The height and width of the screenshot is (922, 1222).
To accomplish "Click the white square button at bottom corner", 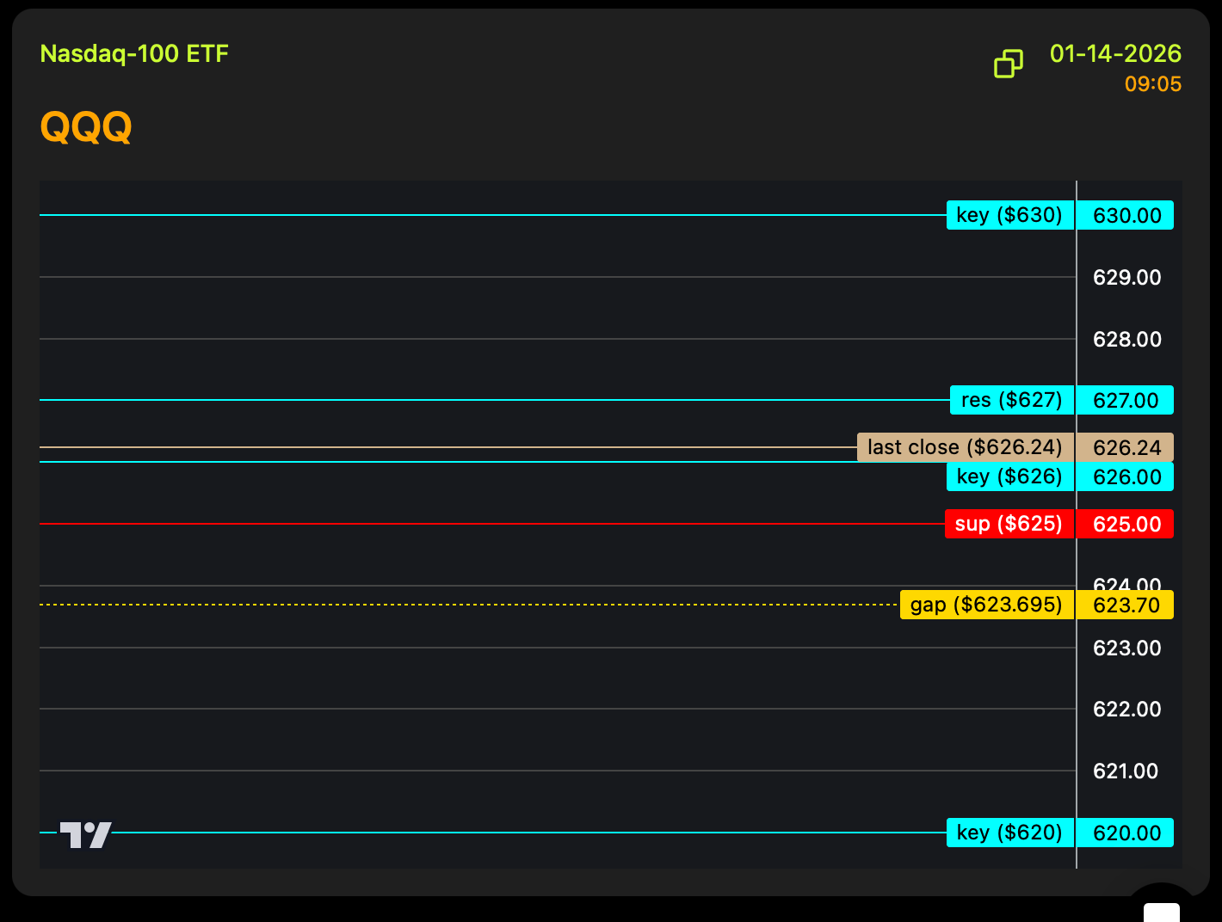I will [1161, 912].
